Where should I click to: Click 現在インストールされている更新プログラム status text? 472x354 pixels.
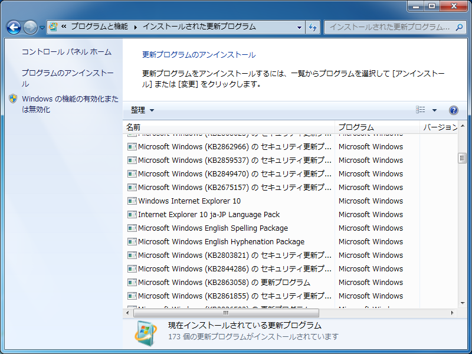245,326
